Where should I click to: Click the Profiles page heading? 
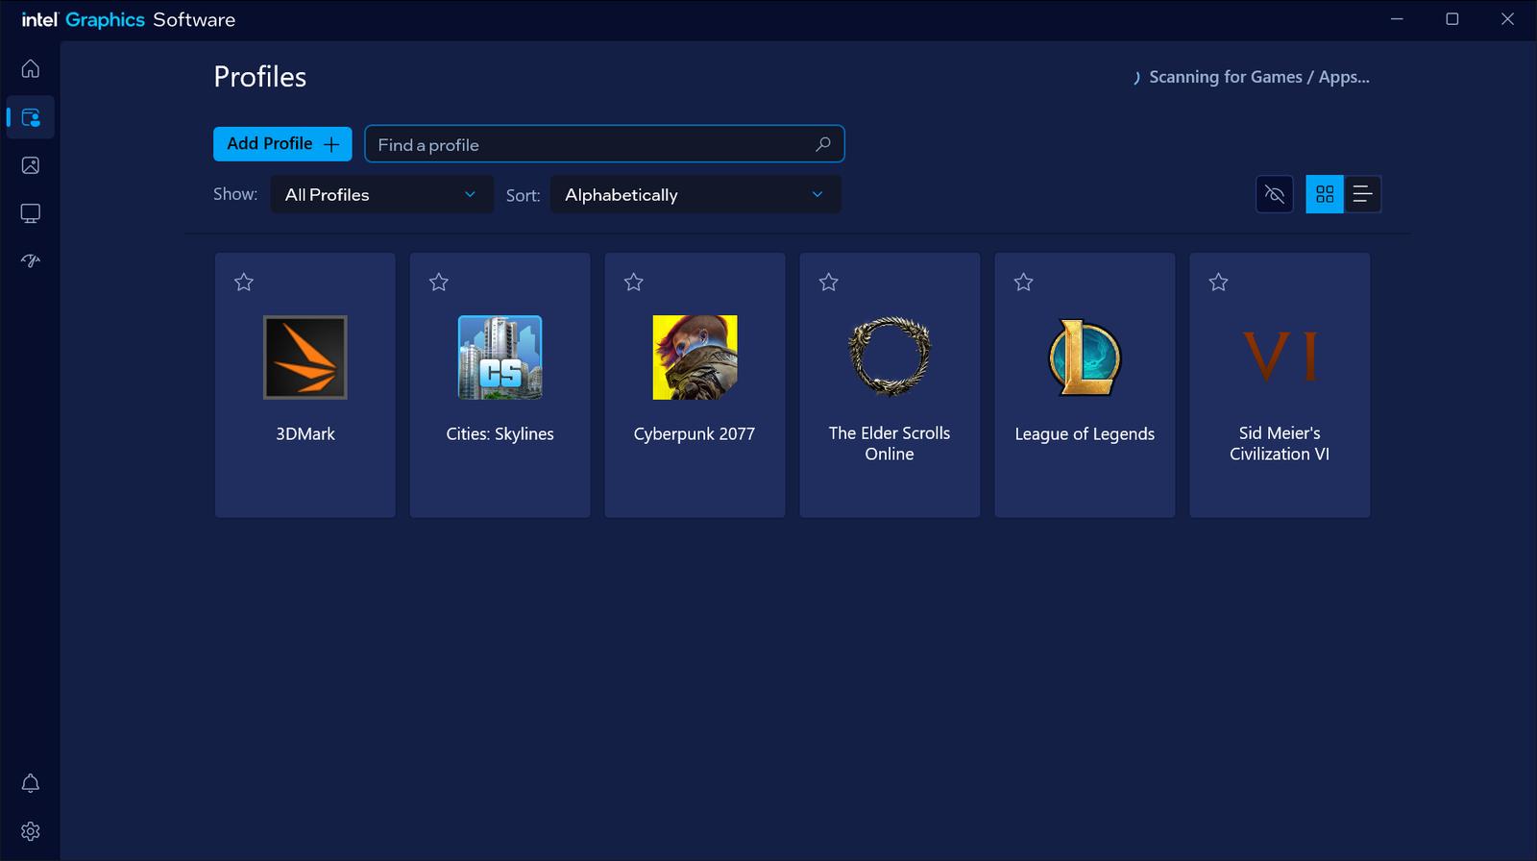(260, 77)
